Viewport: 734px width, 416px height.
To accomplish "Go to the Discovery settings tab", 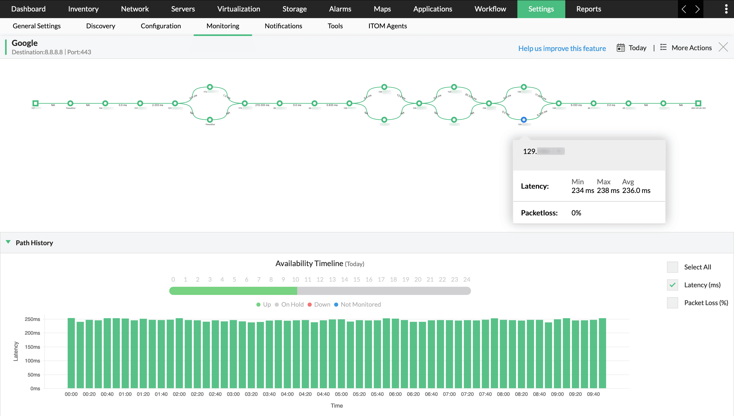I will pyautogui.click(x=100, y=26).
